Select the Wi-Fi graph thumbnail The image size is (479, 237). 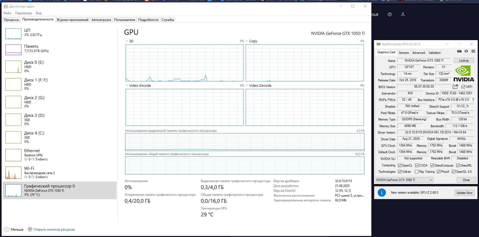(13, 173)
